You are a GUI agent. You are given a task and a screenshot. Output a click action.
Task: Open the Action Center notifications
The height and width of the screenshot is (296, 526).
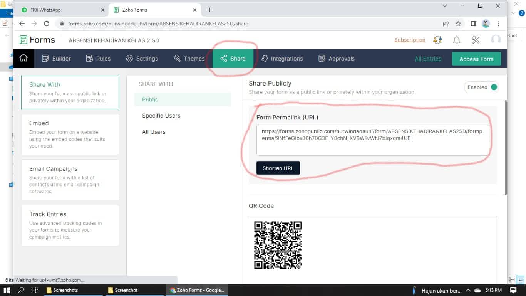point(513,290)
